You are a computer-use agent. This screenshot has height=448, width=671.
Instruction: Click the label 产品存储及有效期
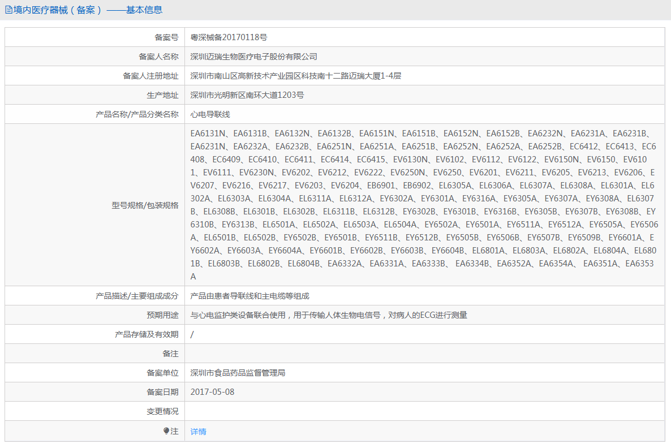click(x=147, y=334)
